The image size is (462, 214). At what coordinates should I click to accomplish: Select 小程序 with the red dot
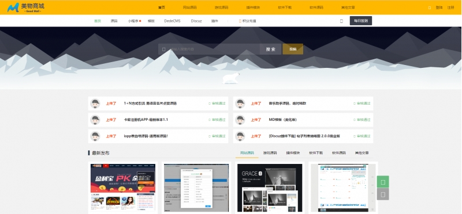[x=135, y=21]
